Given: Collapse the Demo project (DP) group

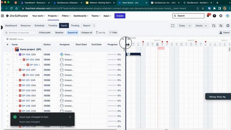Looking at the screenshot, I should [13, 49].
